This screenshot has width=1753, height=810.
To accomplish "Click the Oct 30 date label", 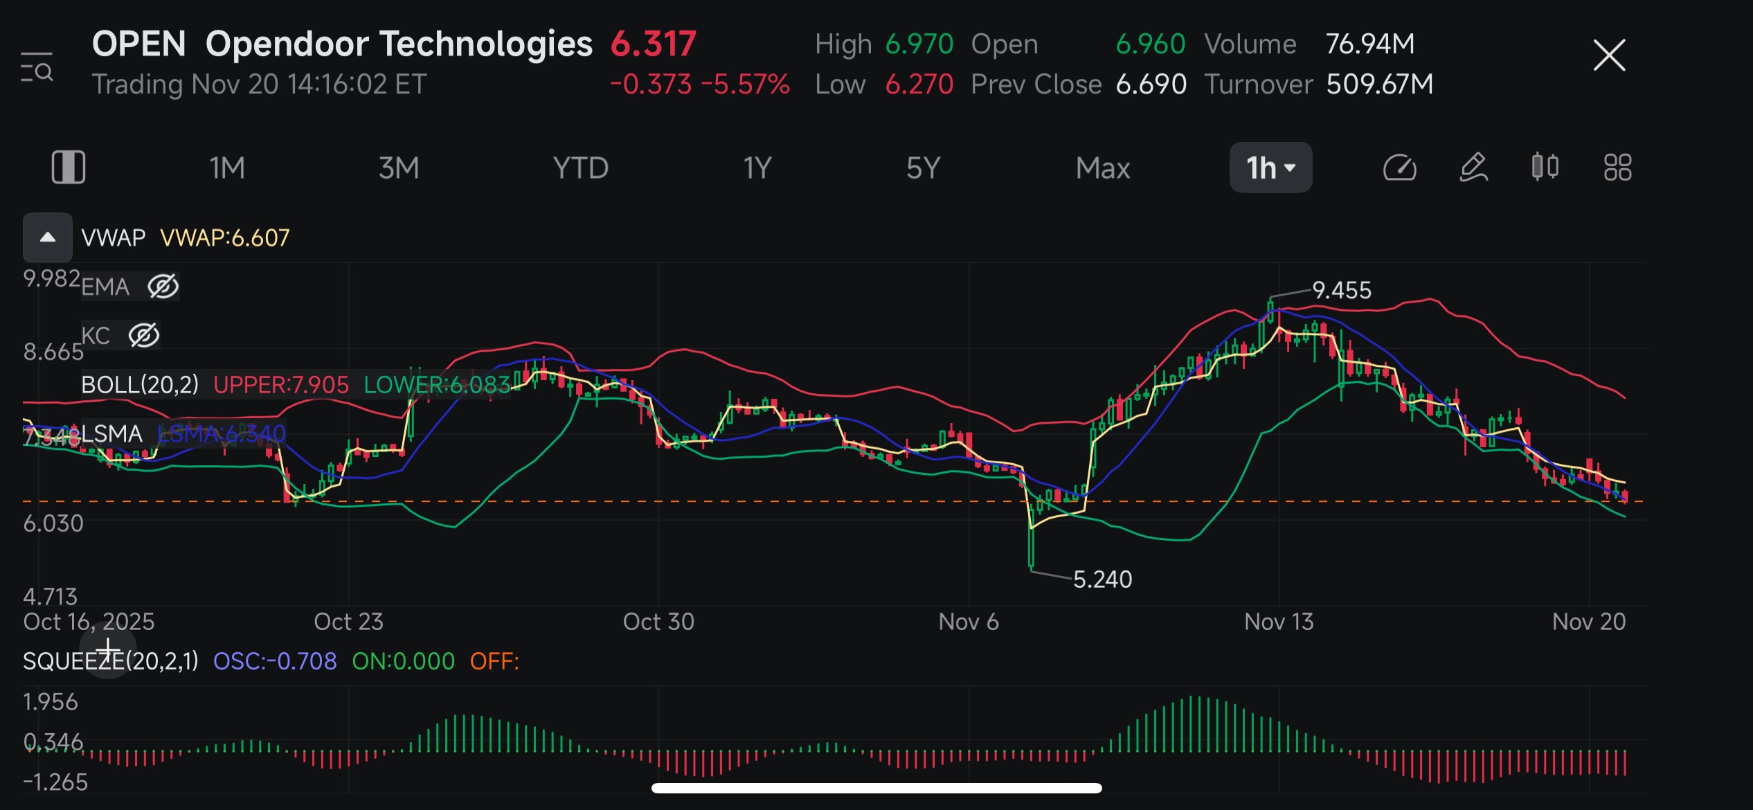I will click(x=658, y=622).
